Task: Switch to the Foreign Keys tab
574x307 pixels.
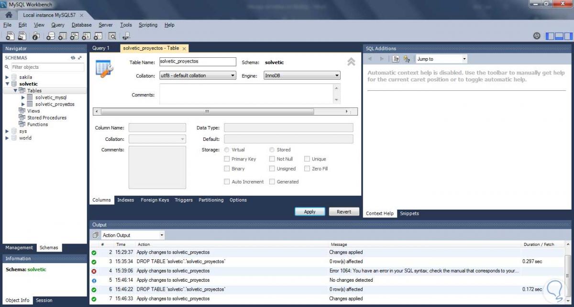Action: 155,200
